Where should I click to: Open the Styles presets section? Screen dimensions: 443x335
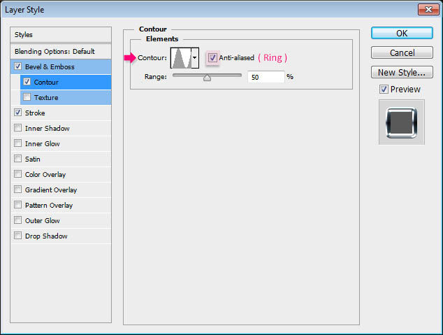[61, 35]
